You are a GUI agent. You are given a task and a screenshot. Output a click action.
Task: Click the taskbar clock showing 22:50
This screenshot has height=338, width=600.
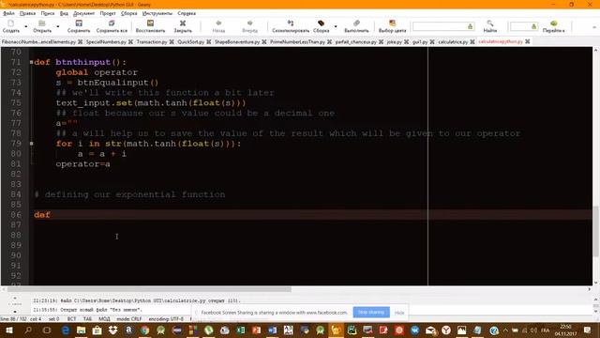click(565, 330)
